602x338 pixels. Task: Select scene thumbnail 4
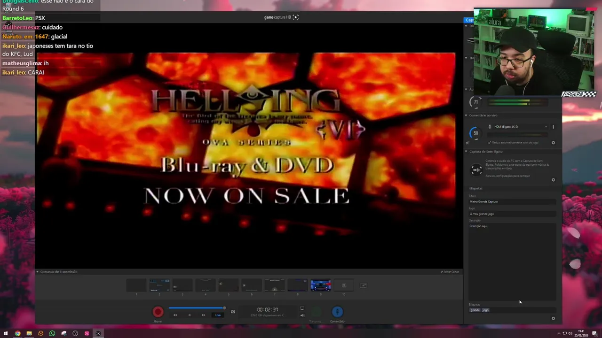(x=206, y=285)
